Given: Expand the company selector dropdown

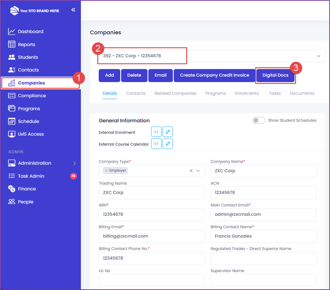Looking at the screenshot, I should pos(318,56).
